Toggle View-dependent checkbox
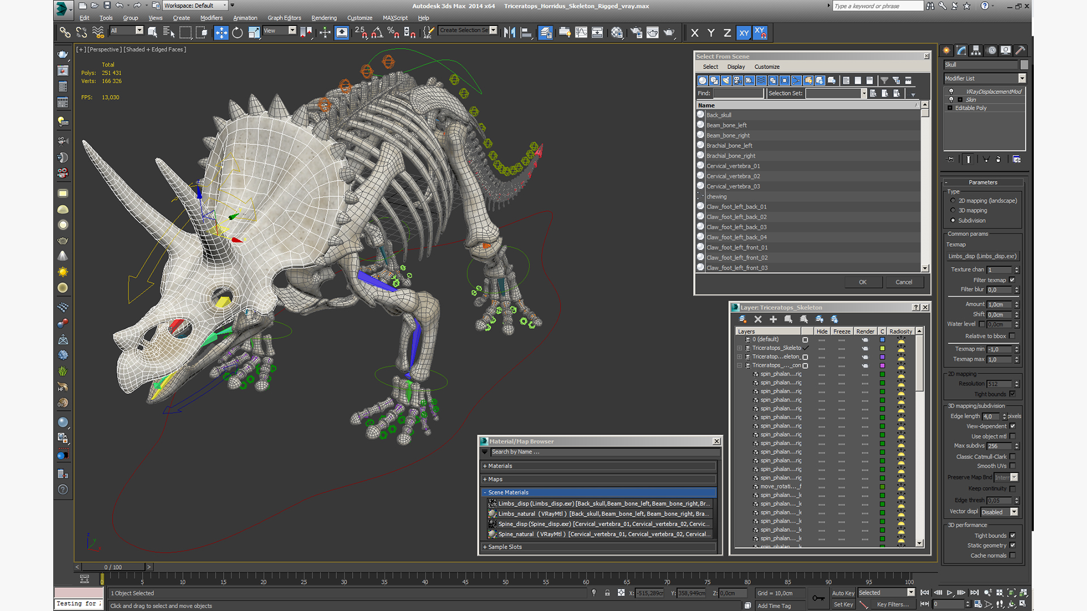The height and width of the screenshot is (611, 1087). [x=1012, y=426]
